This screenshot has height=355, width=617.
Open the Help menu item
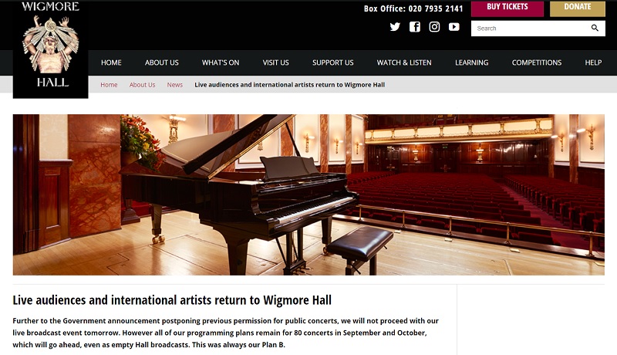[593, 63]
